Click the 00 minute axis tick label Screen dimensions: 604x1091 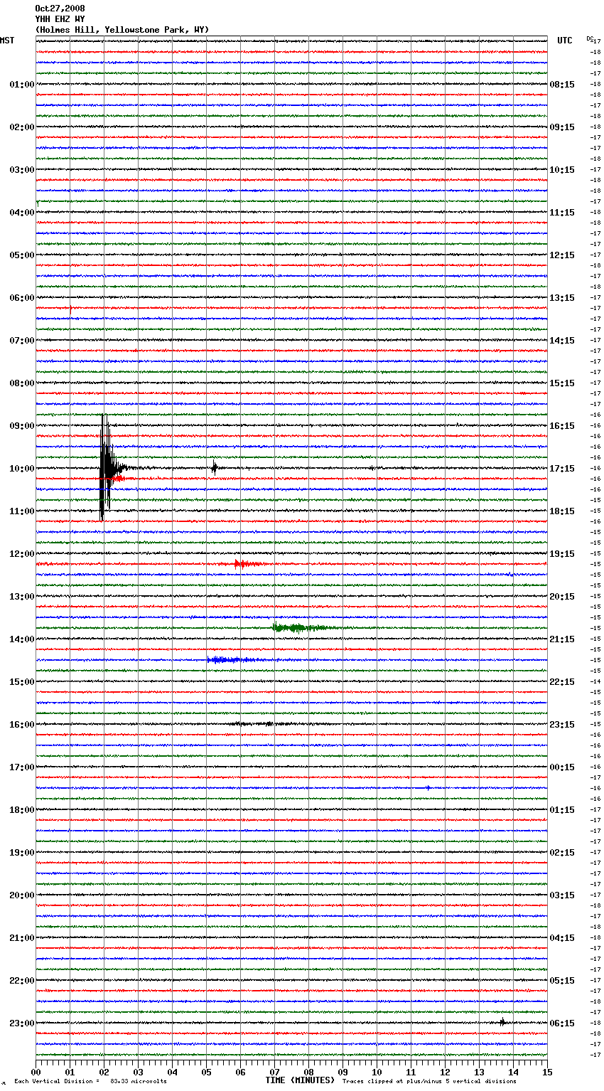pyautogui.click(x=36, y=1073)
